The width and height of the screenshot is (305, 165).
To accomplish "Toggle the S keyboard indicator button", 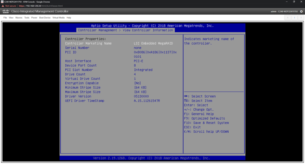I will tap(301, 17).
